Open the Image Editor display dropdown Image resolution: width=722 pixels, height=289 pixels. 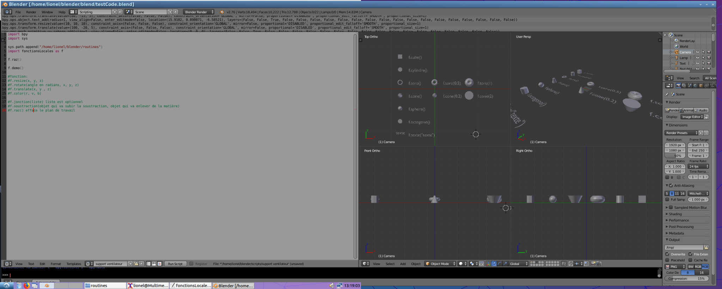(692, 117)
